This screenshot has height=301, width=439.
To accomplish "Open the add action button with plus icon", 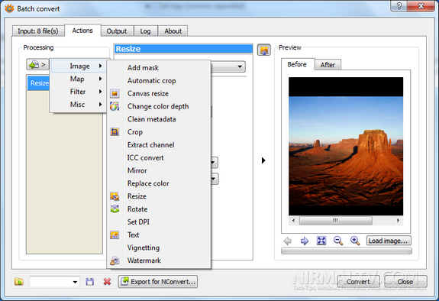I will [37, 65].
